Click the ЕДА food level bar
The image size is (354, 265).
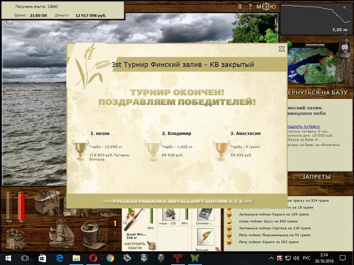click(x=9, y=205)
